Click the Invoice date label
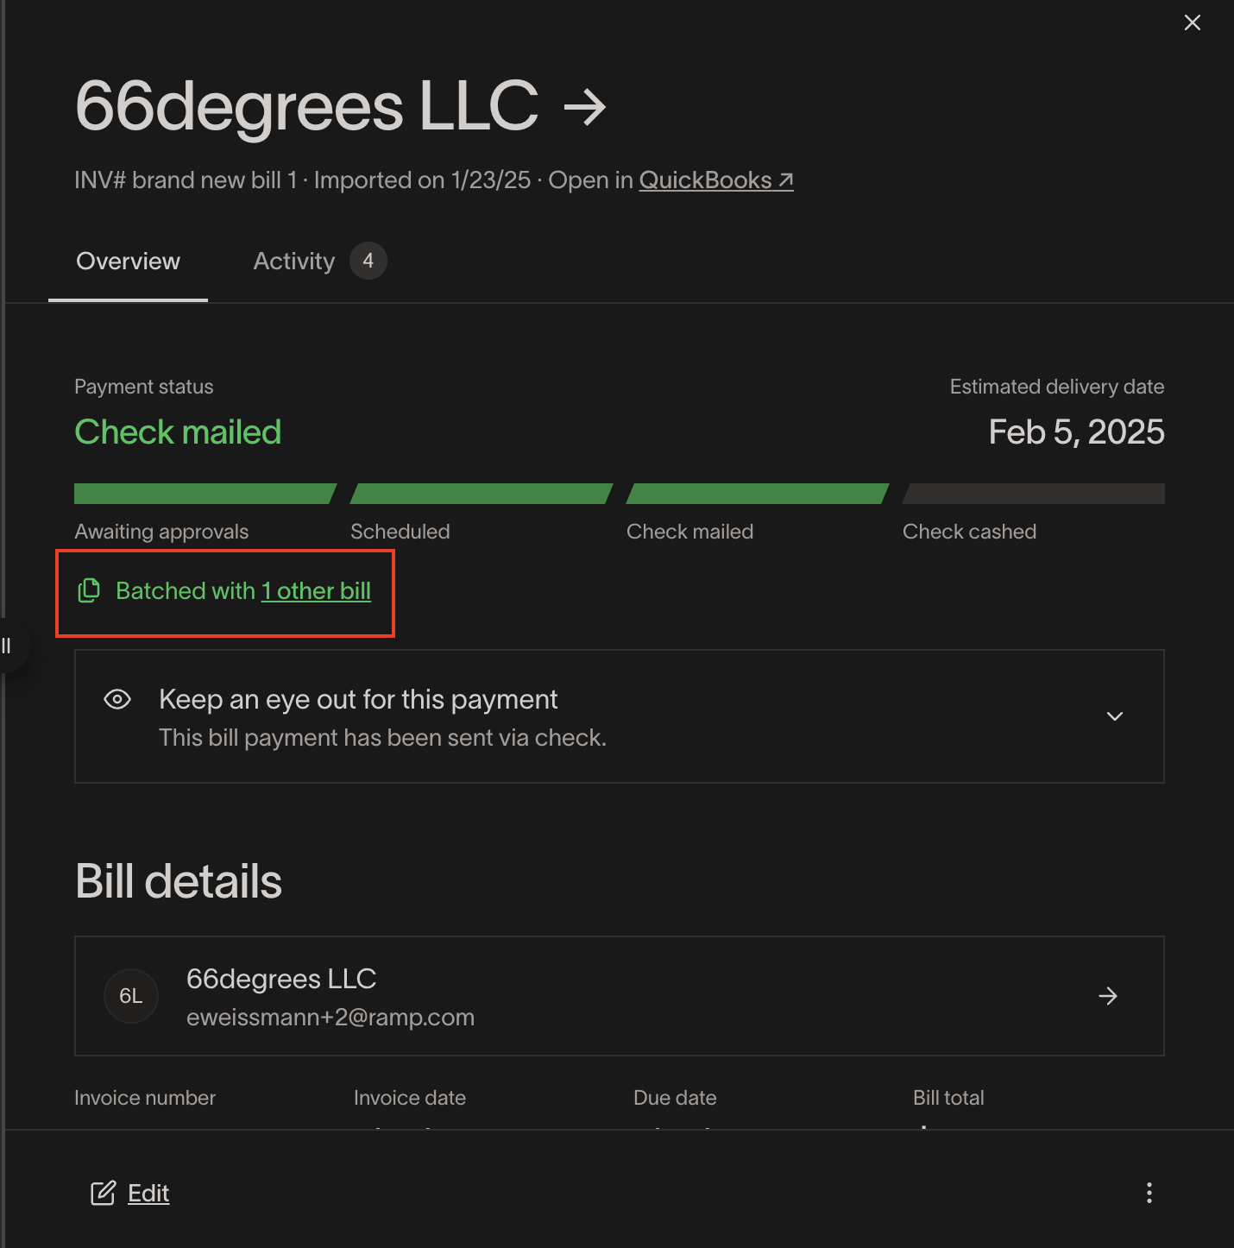 click(410, 1098)
